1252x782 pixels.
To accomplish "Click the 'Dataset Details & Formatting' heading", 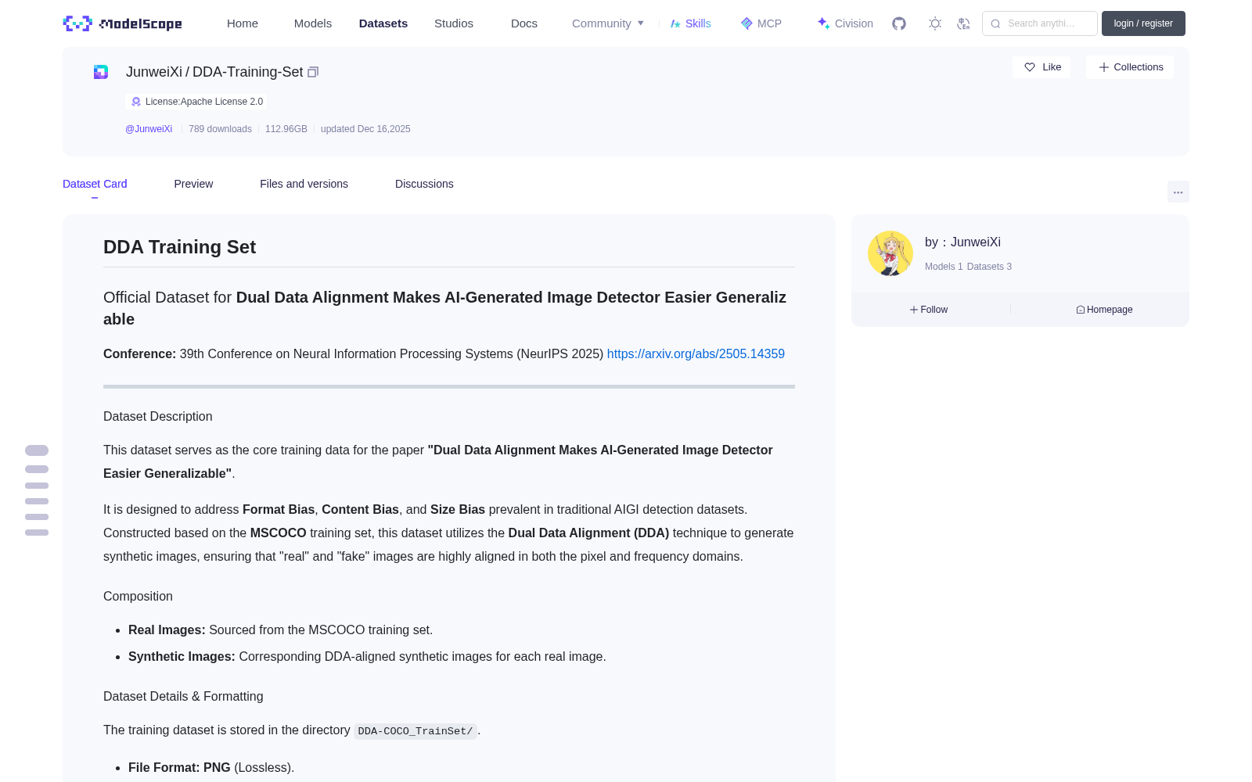I will tap(183, 696).
